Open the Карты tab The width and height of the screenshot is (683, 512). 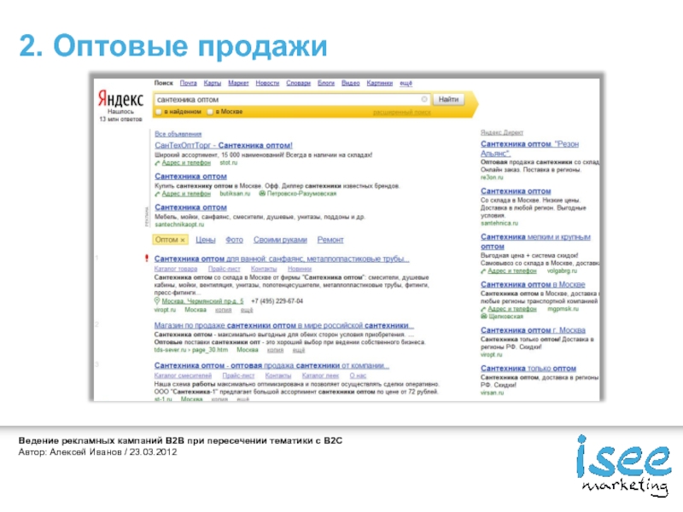click(212, 83)
